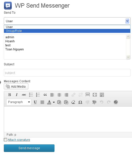Click the Add Media button
Image resolution: width=132 pixels, height=155 pixels.
pos(16,87)
